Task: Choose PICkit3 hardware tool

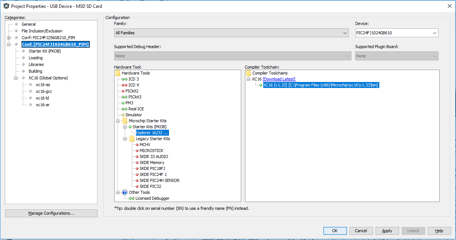Action: 135,97
